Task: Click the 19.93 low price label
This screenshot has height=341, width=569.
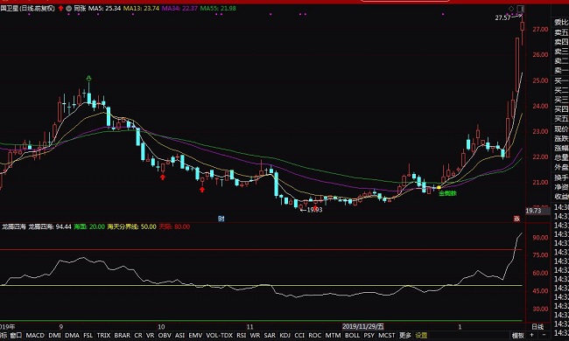Action: tap(314, 210)
